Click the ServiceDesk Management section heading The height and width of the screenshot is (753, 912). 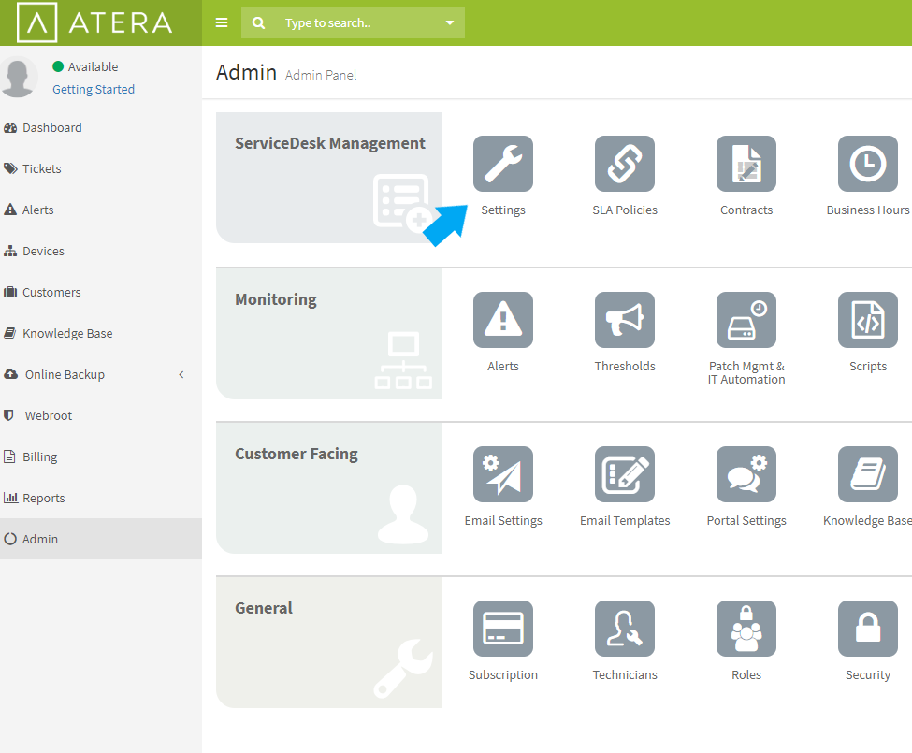click(x=330, y=143)
